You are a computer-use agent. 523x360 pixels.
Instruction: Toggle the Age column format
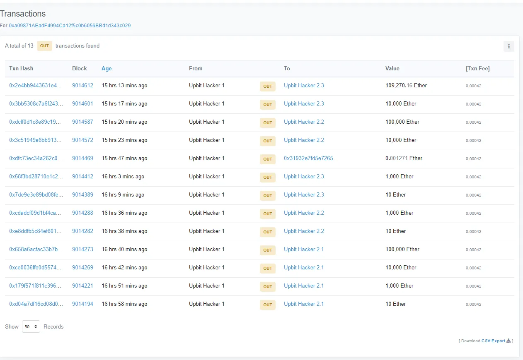107,69
